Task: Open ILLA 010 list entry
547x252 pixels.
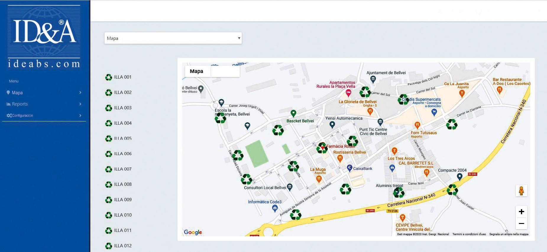Action: (118, 215)
